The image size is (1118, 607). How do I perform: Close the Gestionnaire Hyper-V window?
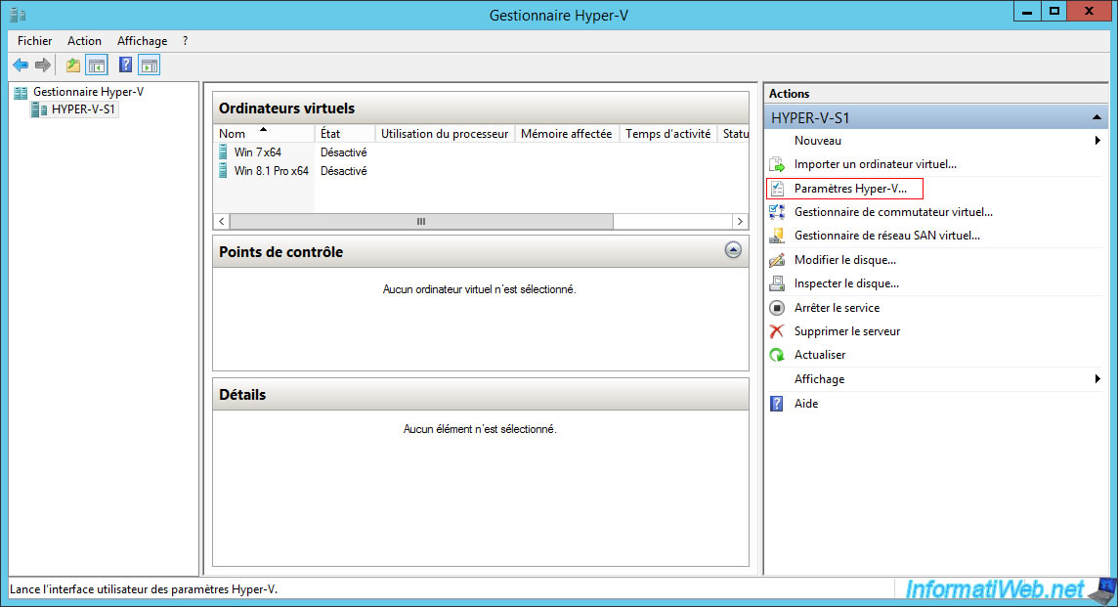click(1089, 12)
